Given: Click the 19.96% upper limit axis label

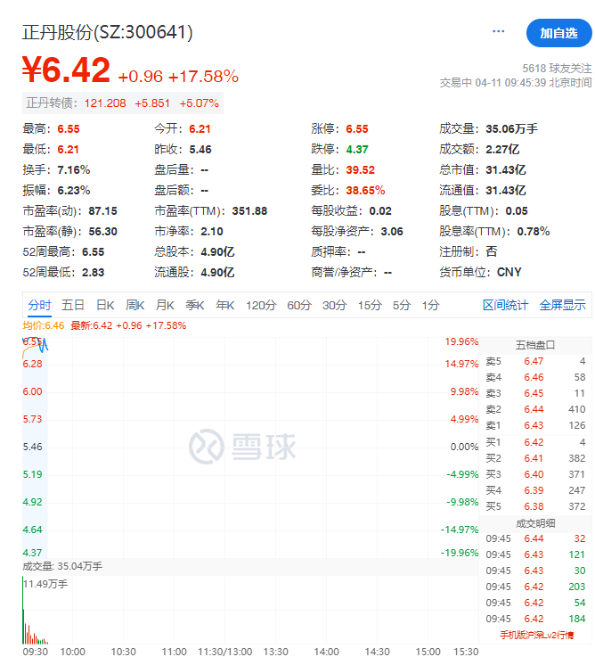Looking at the screenshot, I should click(461, 341).
